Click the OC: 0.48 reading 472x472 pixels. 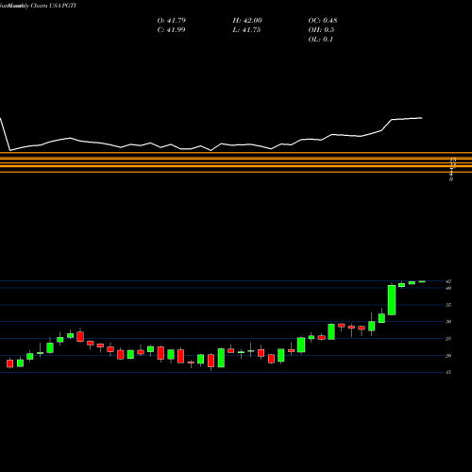click(x=323, y=21)
